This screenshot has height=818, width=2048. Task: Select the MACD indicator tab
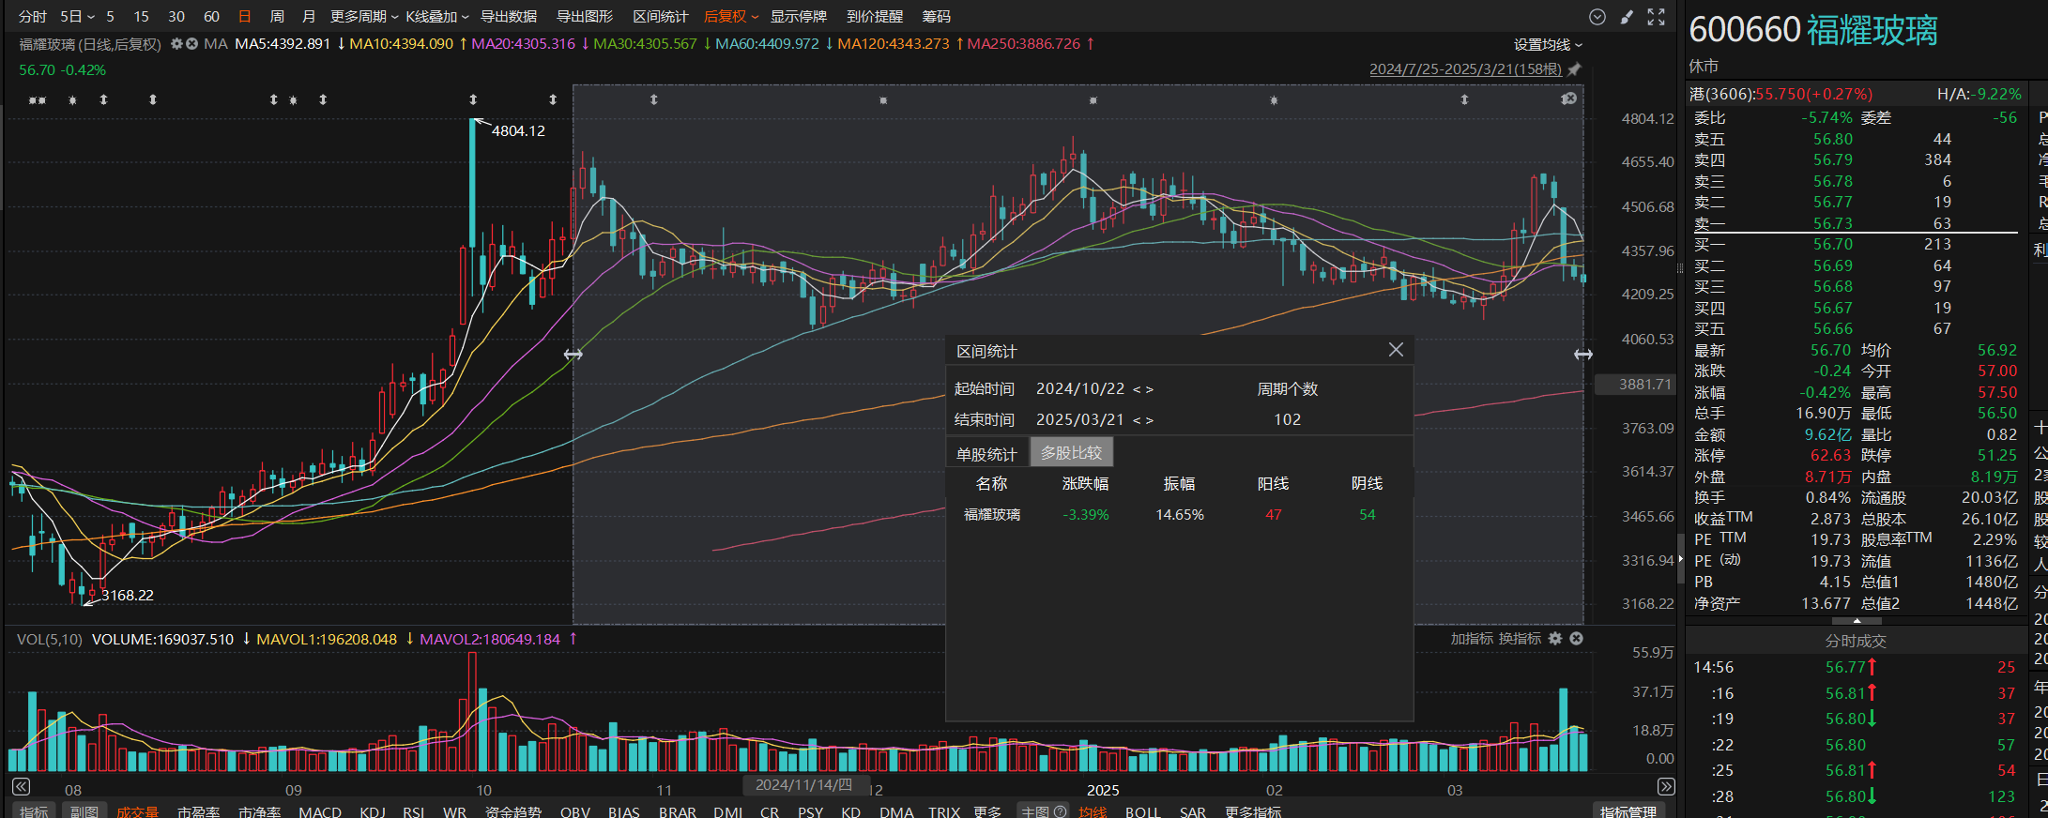click(x=320, y=811)
